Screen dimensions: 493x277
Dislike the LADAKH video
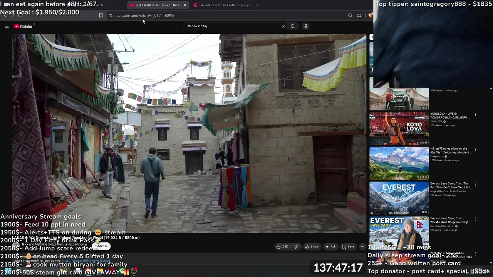(x=296, y=247)
